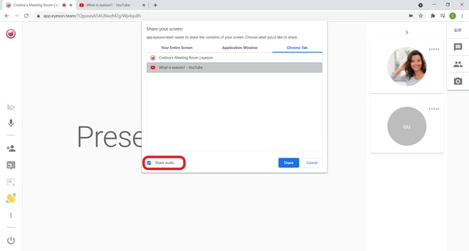This screenshot has width=469, height=251.
Task: Select Cristina's profile picture tile
Action: point(407,67)
